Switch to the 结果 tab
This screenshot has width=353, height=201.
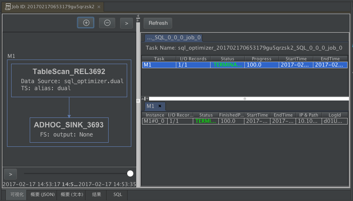97,194
